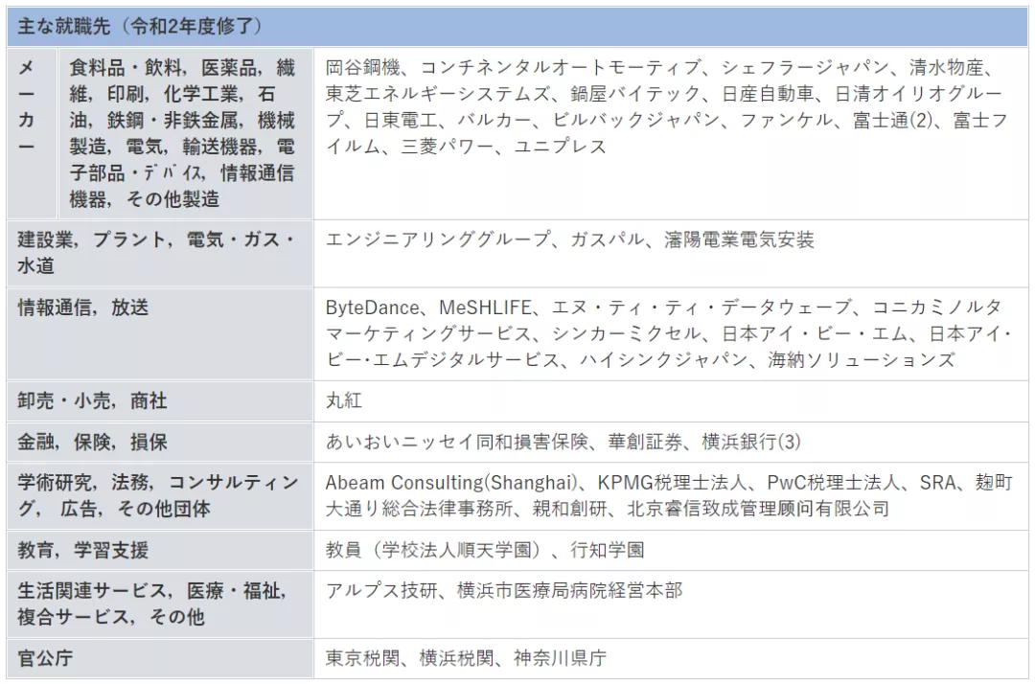The height and width of the screenshot is (684, 1035).
Task: Click the cell beginning with 岡谷鋼機
Action: click(671, 133)
